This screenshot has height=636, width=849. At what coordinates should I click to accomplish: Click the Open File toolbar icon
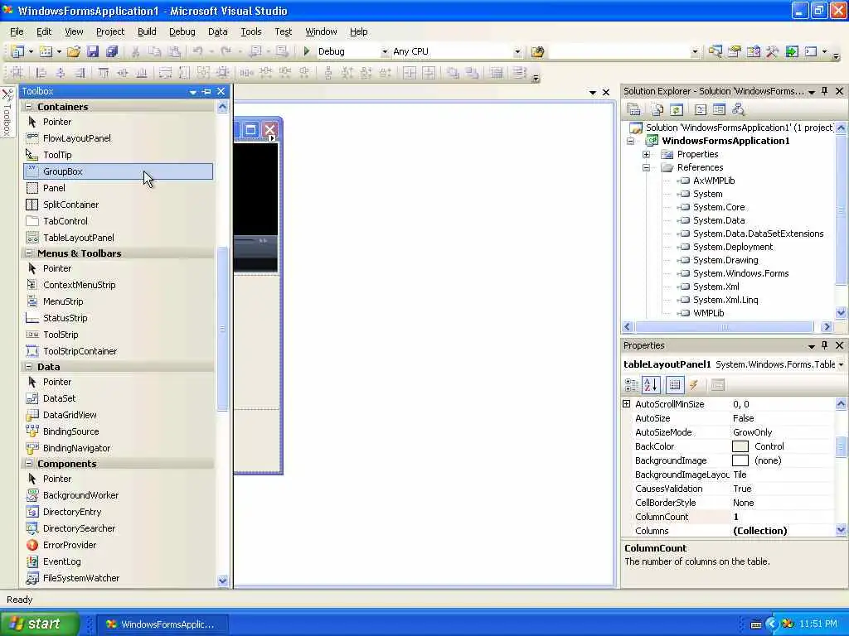[74, 51]
